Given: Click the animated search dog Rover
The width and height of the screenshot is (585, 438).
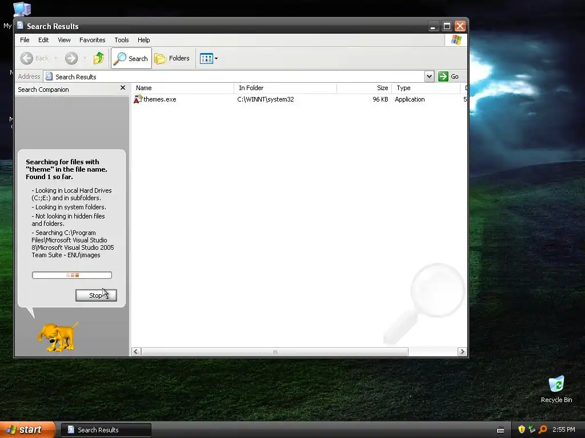Looking at the screenshot, I should [58, 336].
